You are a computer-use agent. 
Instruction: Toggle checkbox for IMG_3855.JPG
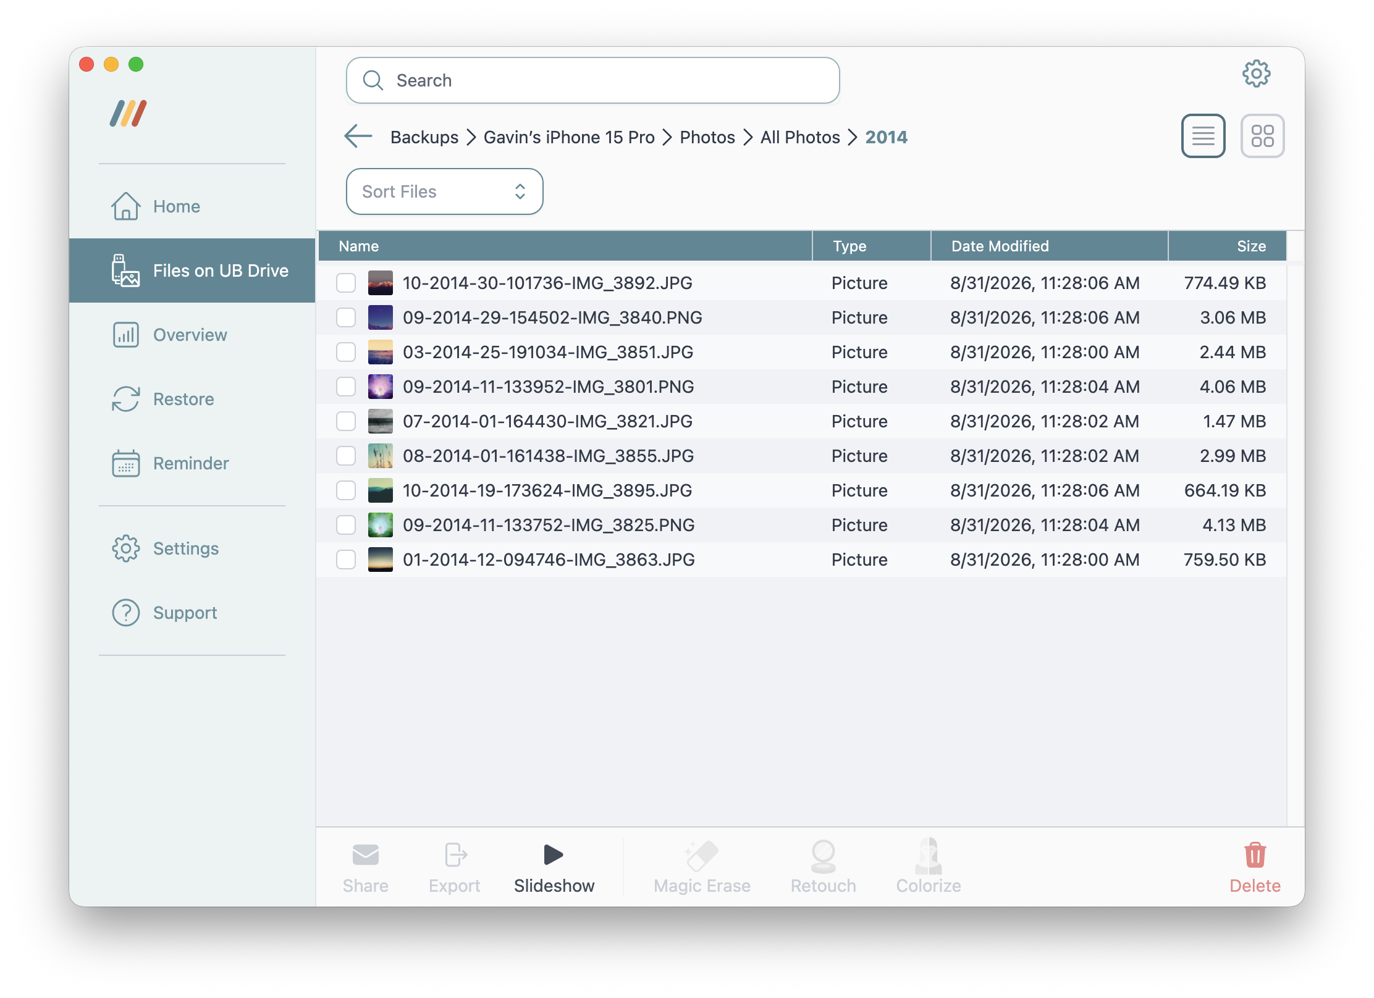[x=346, y=456]
